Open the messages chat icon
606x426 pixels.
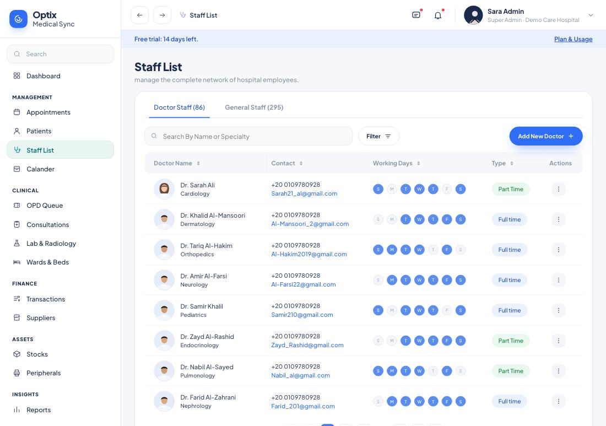416,15
